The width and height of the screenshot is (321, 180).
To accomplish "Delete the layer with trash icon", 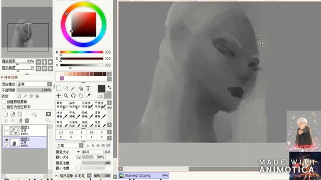I will coord(27,120).
